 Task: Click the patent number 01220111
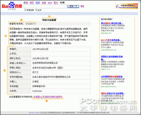[31, 24]
